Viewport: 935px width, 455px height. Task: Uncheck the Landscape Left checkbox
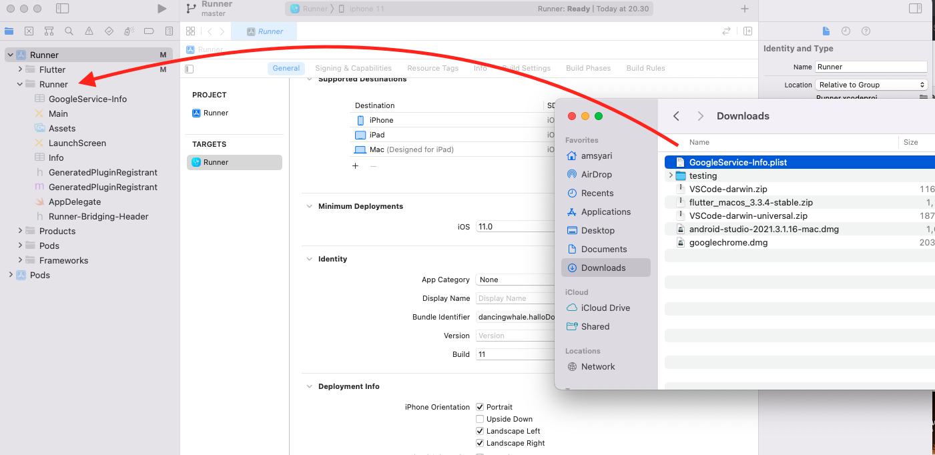(x=480, y=431)
